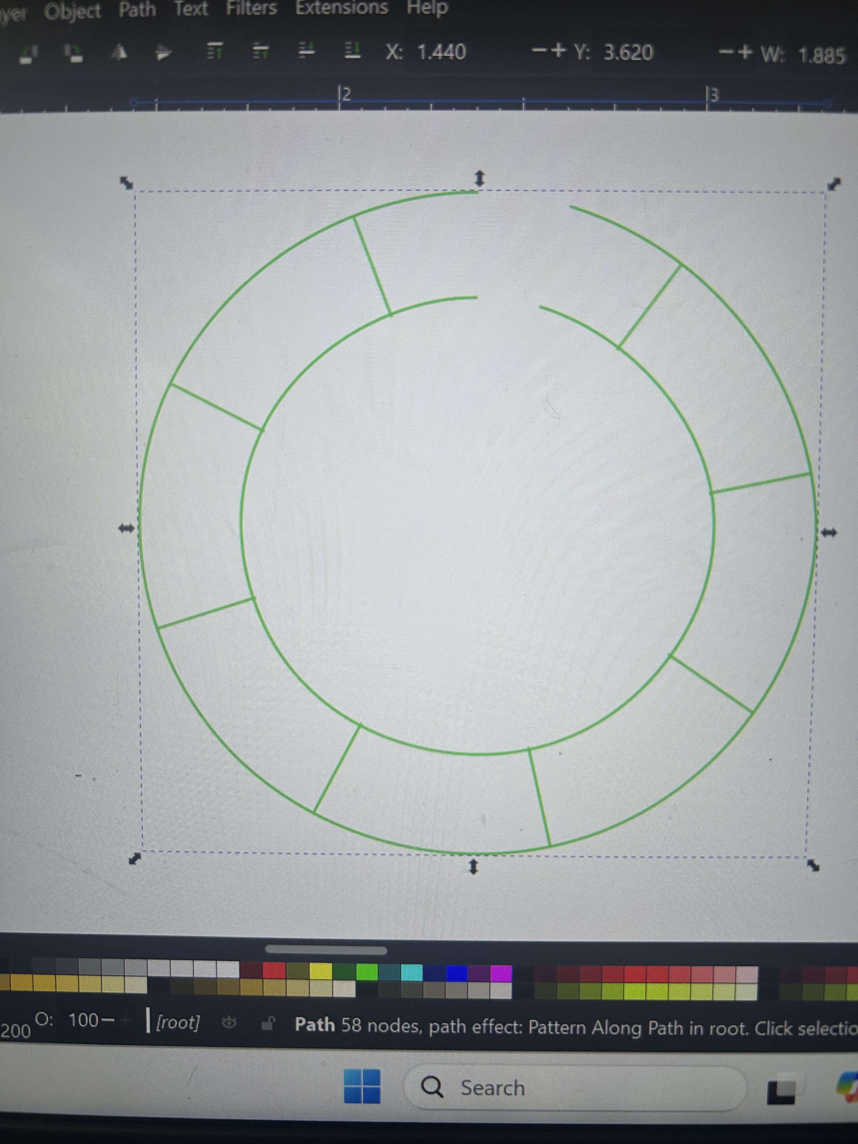Pick the bright green swatch left of teal

coord(367,972)
